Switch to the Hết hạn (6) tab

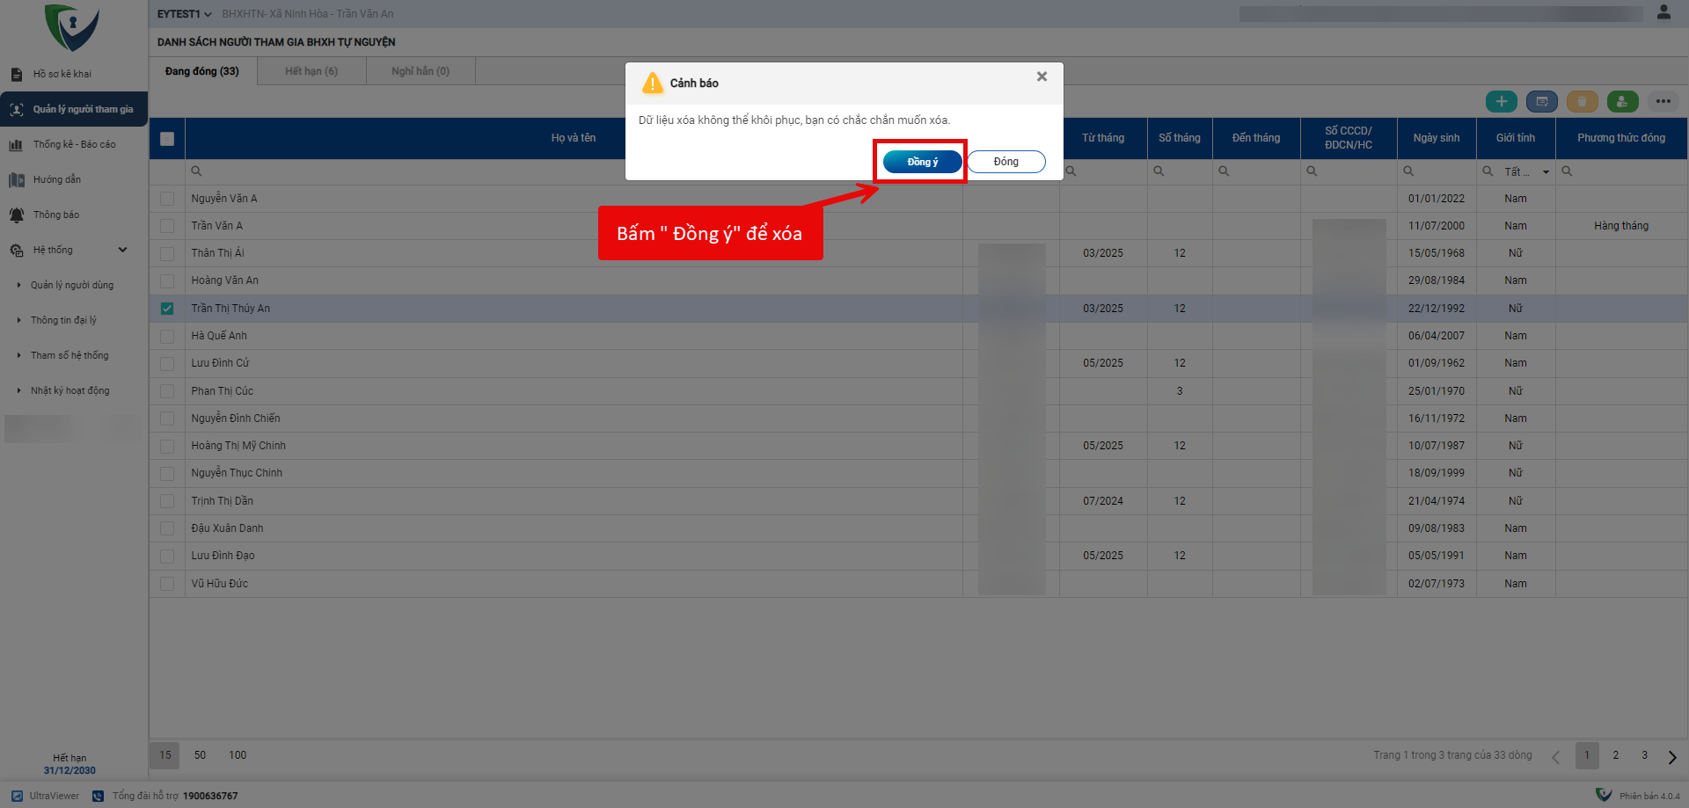(311, 71)
